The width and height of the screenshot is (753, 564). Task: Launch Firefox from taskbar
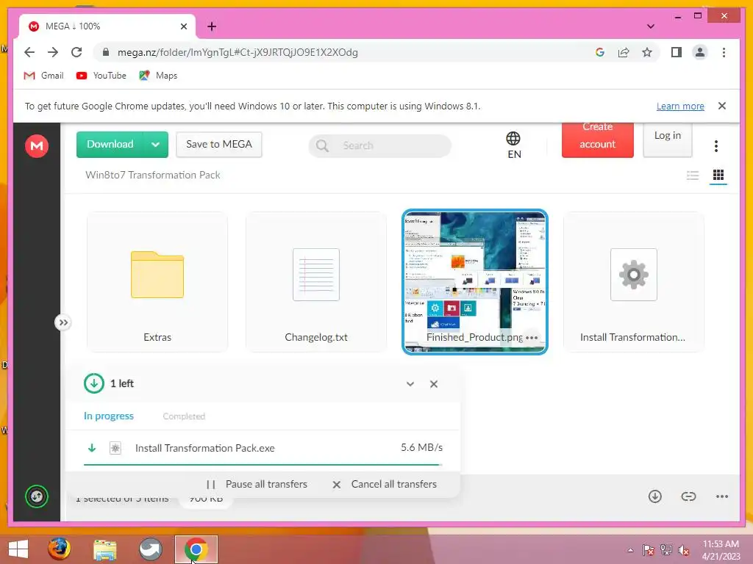coord(59,549)
